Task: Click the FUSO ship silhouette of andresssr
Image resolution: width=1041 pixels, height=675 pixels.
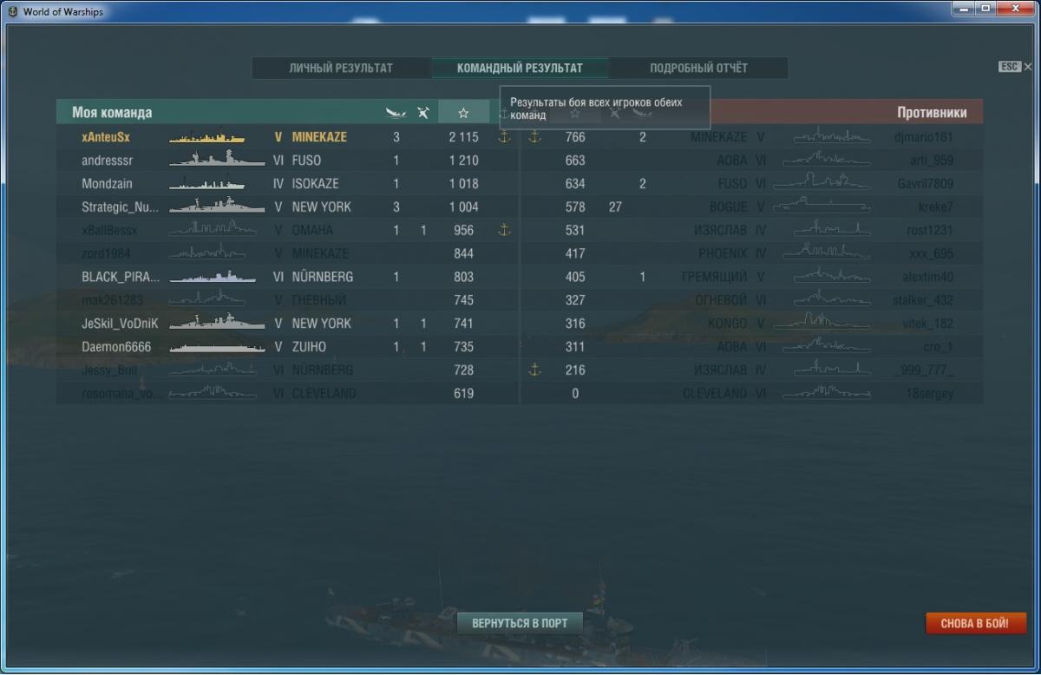Action: (x=217, y=161)
